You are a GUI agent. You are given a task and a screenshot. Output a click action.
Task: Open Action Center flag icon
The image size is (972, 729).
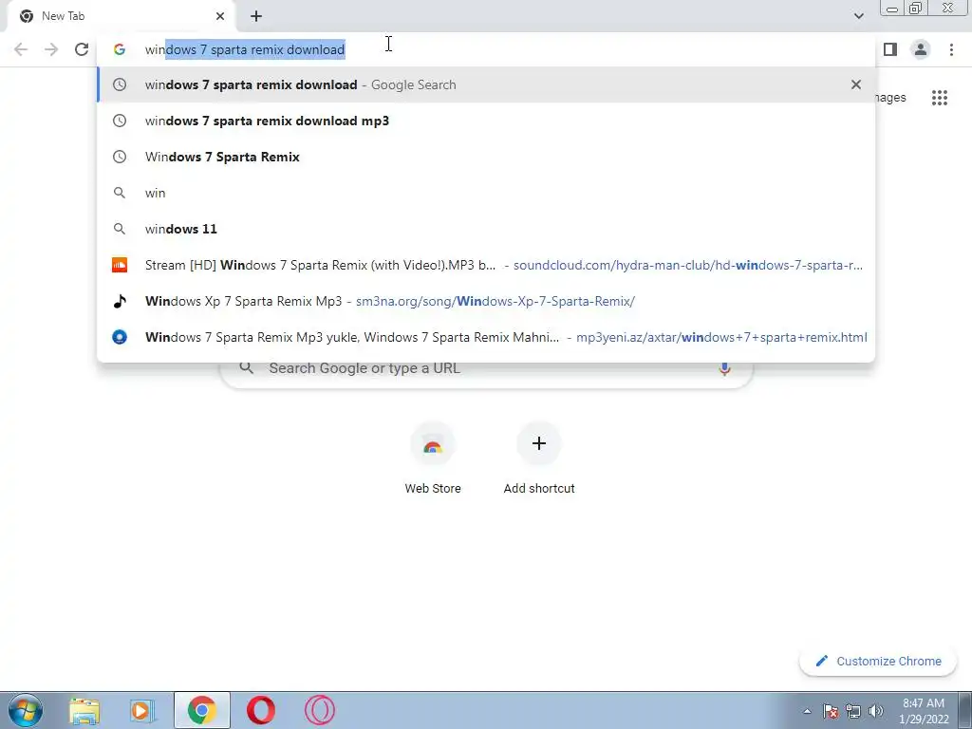coord(830,711)
